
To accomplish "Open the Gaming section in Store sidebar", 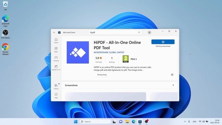I will [x=56, y=59].
